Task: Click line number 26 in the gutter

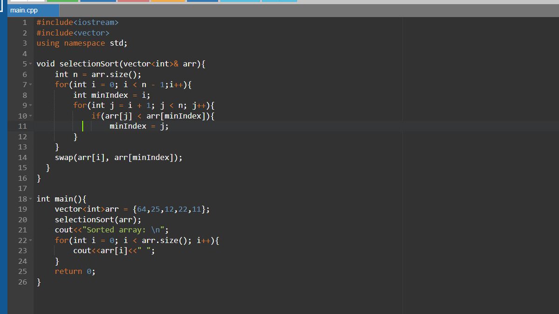Action: pos(22,282)
